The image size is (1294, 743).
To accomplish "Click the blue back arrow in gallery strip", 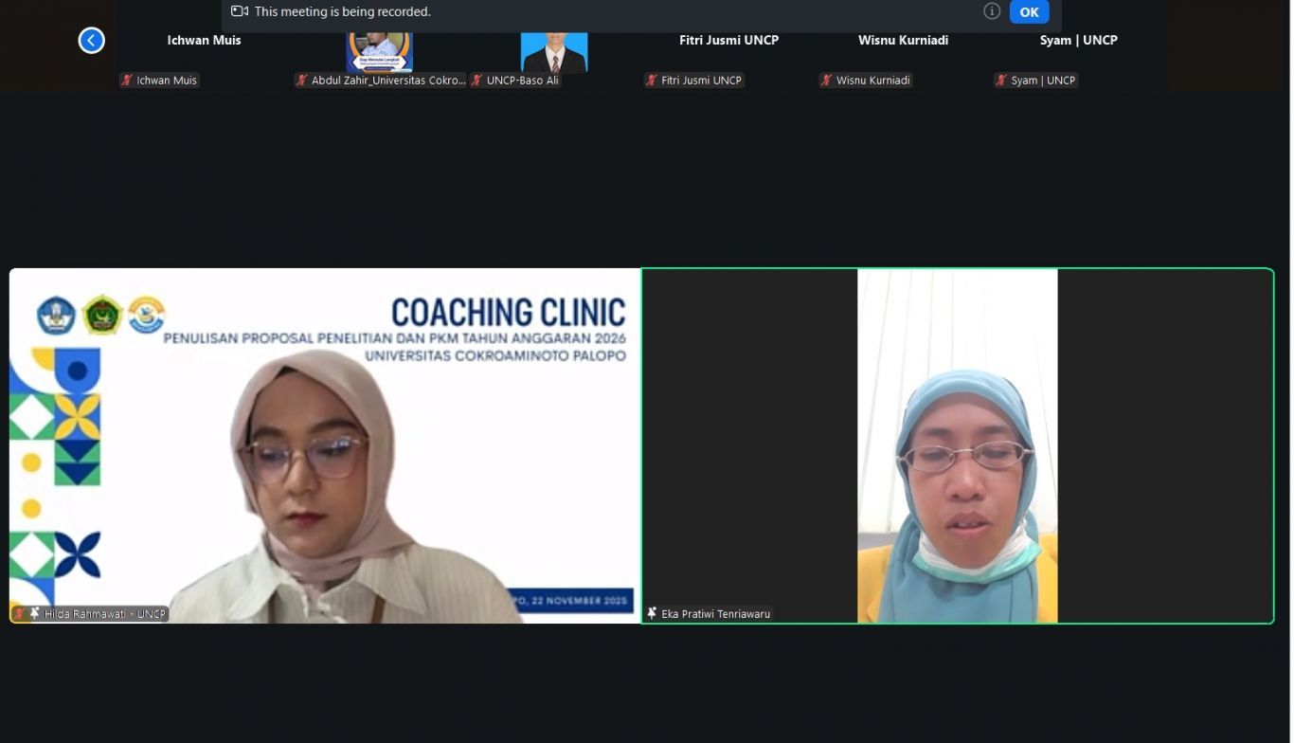I will point(91,40).
